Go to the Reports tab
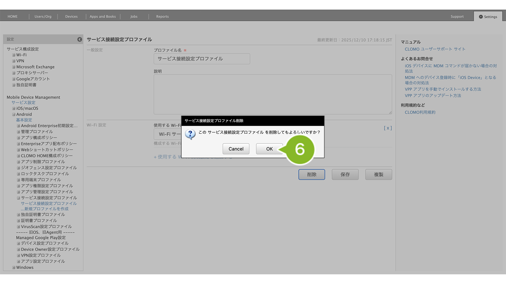Viewport: 506px width, 284px height. point(162,16)
